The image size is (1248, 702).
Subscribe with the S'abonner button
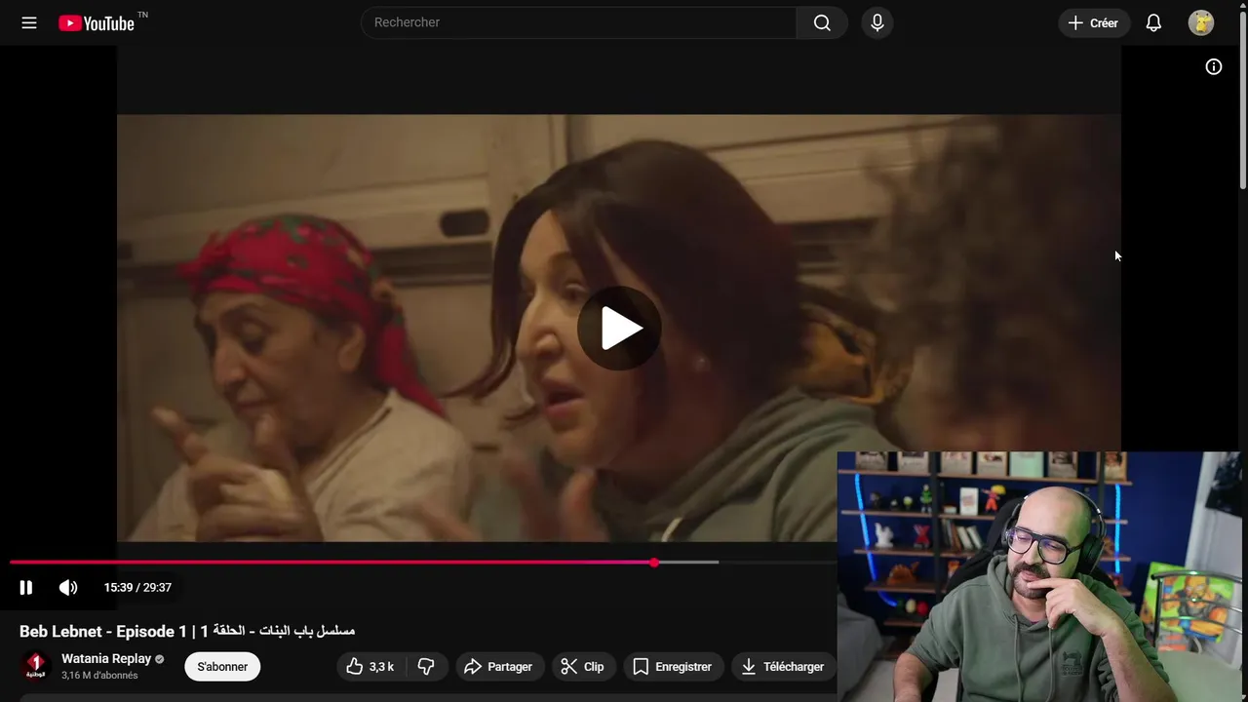click(222, 667)
